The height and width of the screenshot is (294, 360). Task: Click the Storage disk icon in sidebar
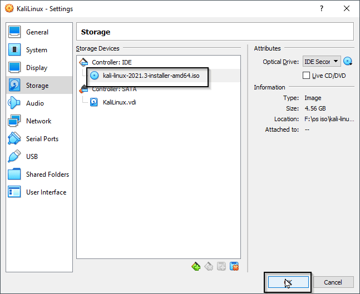[14, 85]
